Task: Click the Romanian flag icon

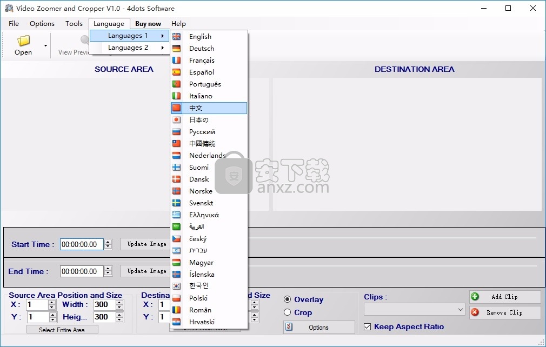Action: click(x=177, y=310)
